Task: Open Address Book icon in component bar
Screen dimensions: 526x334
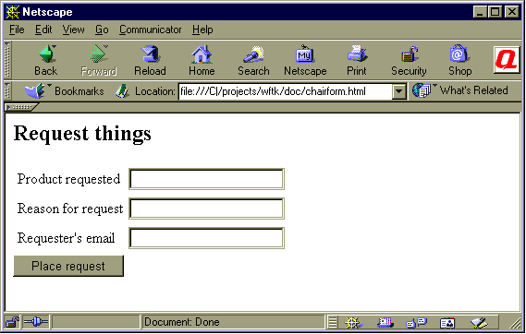Action: [447, 323]
